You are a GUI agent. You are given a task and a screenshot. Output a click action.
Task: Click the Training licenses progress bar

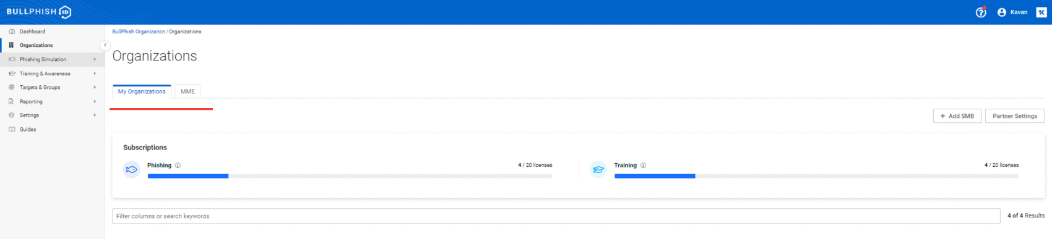(x=816, y=176)
